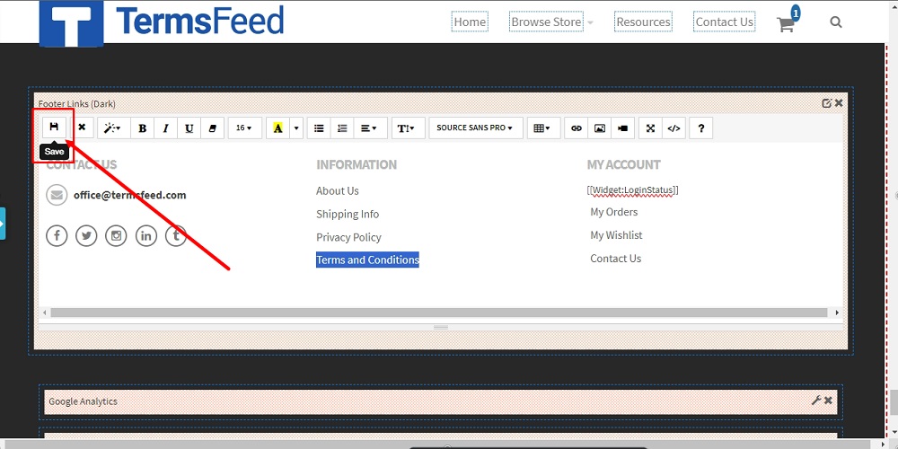Viewport: 898px width, 449px height.
Task: Click the TermsFeed logo
Action: coord(162,23)
